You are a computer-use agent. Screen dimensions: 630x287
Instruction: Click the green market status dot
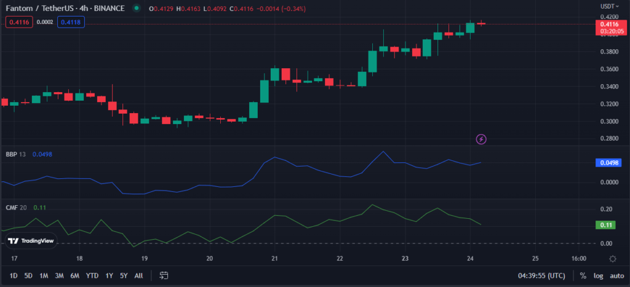137,8
